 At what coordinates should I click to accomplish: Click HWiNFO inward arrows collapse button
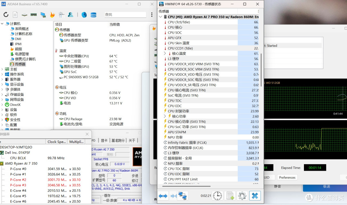point(173,196)
